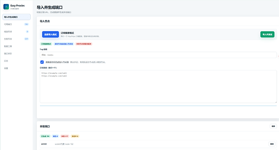
Task: Click the Easy Proxies title text
Action: 17,6
